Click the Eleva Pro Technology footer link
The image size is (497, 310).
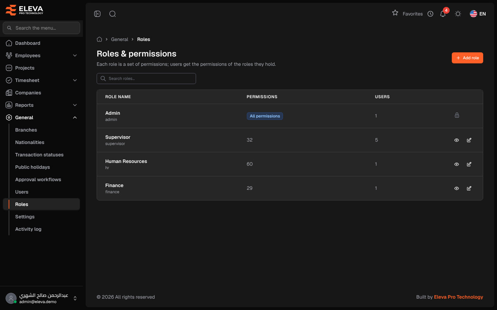point(458,297)
